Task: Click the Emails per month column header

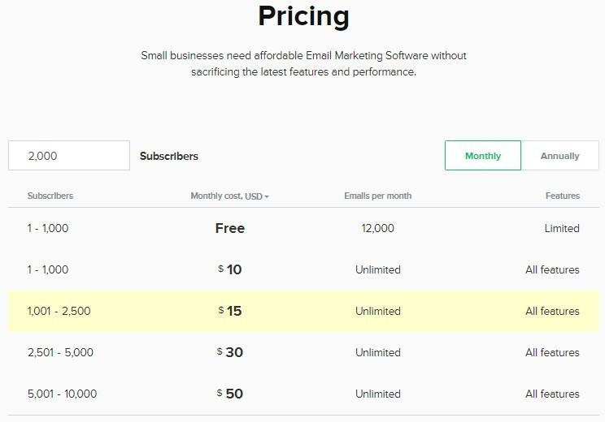Action: [377, 196]
